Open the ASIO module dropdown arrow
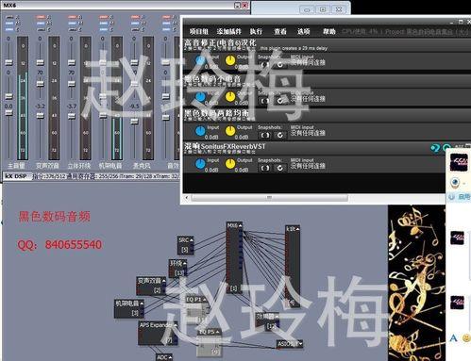The image size is (471, 361). 301,344
